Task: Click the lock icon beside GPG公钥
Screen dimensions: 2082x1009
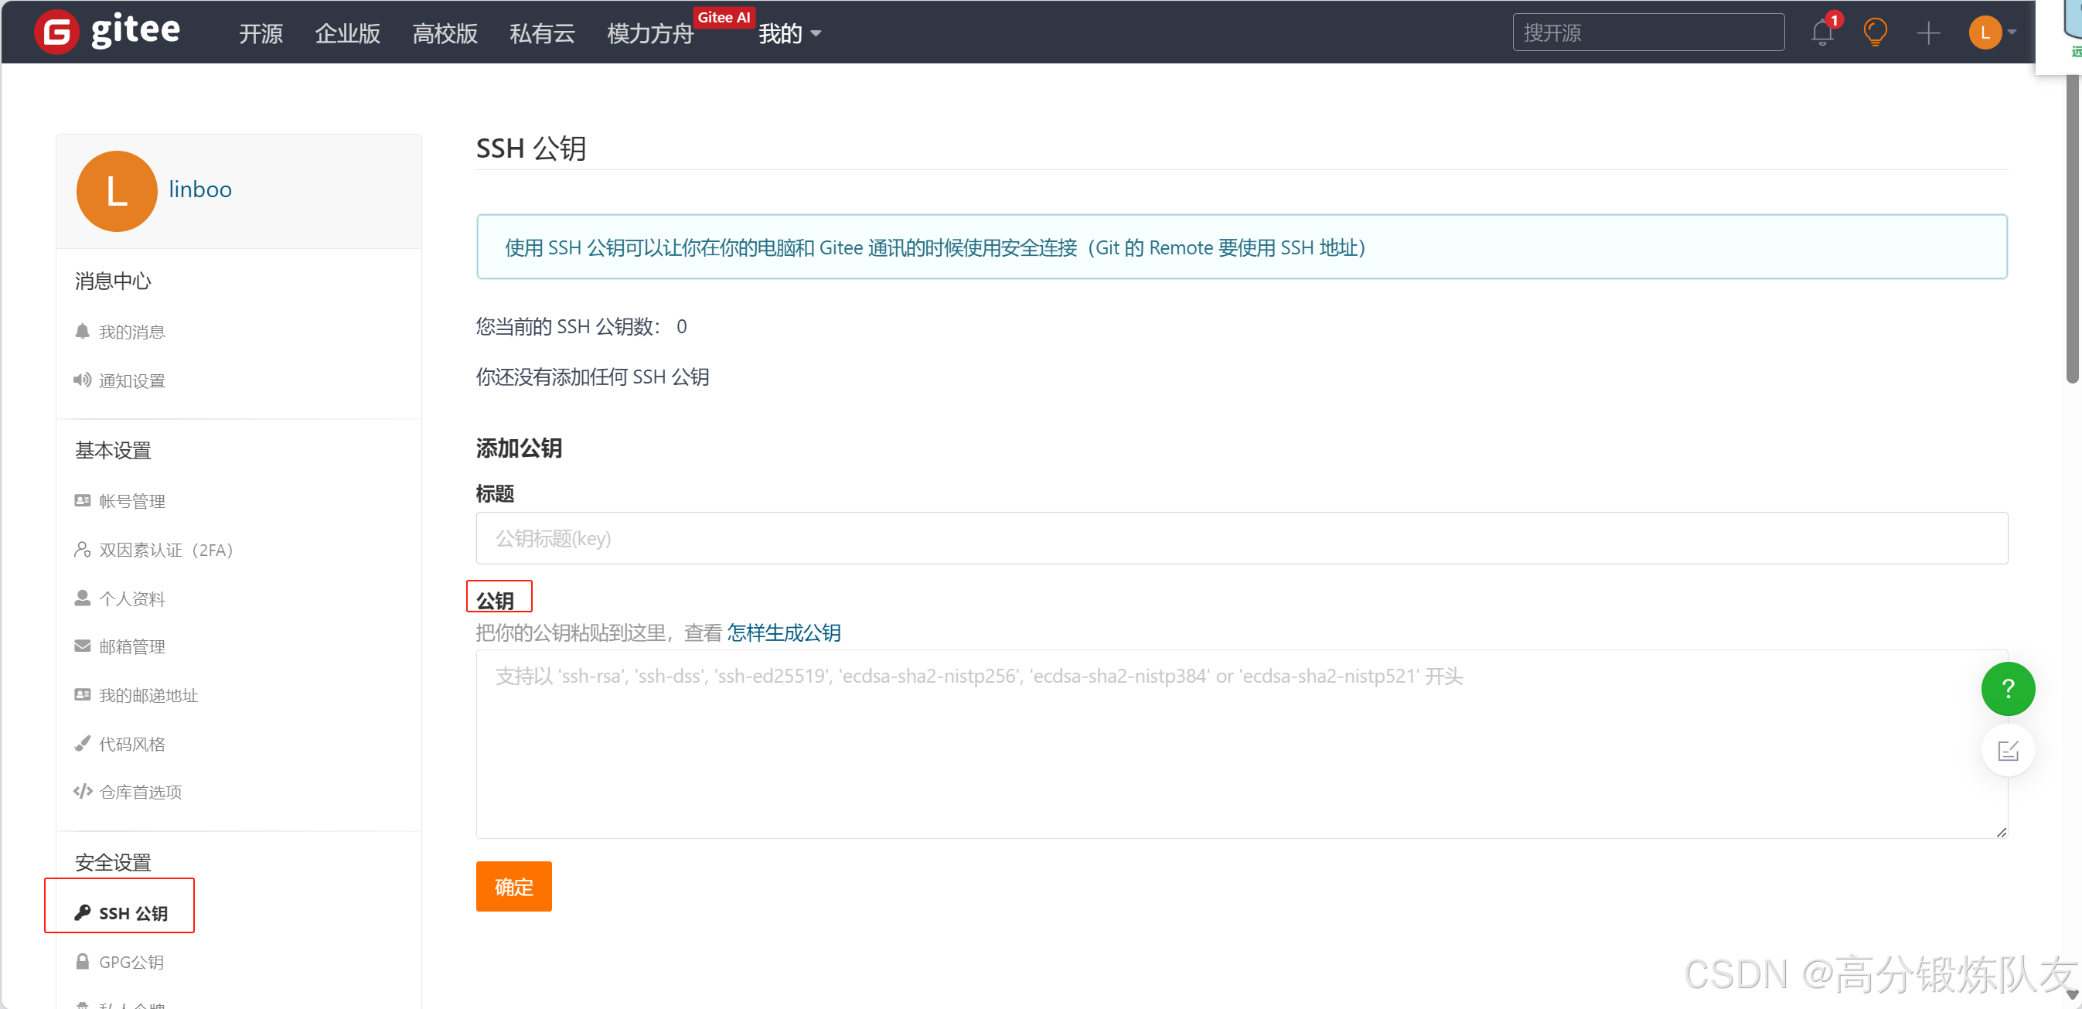Action: pos(82,961)
